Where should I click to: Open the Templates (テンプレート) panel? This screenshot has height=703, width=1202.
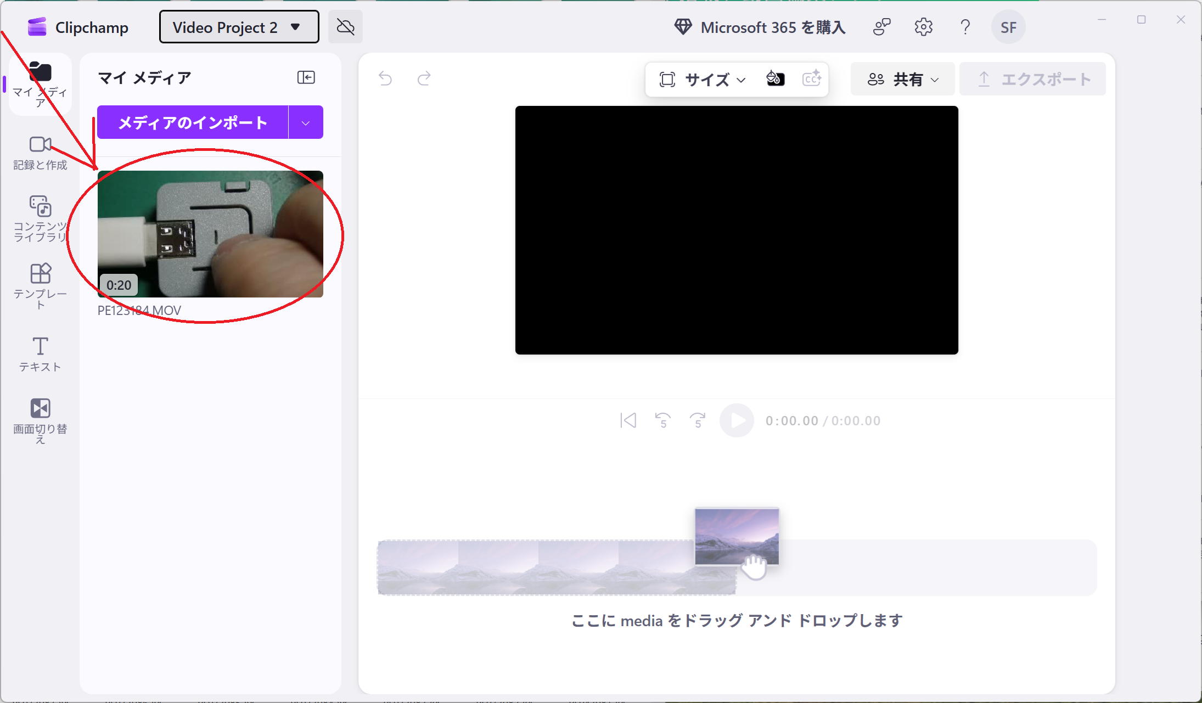(x=40, y=285)
